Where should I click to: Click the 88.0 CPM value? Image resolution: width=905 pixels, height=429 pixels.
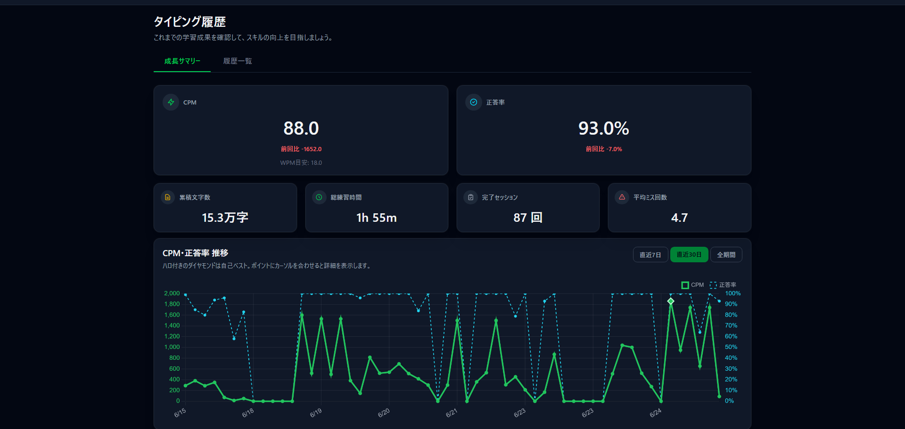tap(301, 128)
